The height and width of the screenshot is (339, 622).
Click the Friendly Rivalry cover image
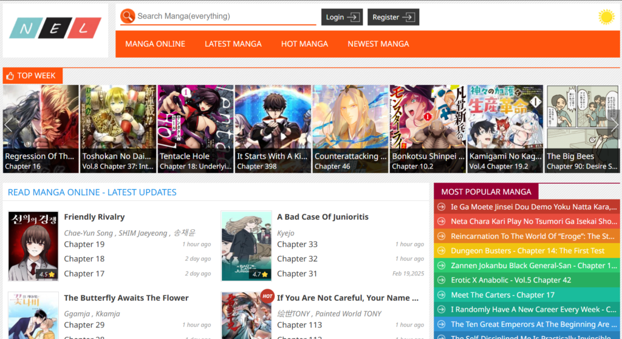coord(33,246)
